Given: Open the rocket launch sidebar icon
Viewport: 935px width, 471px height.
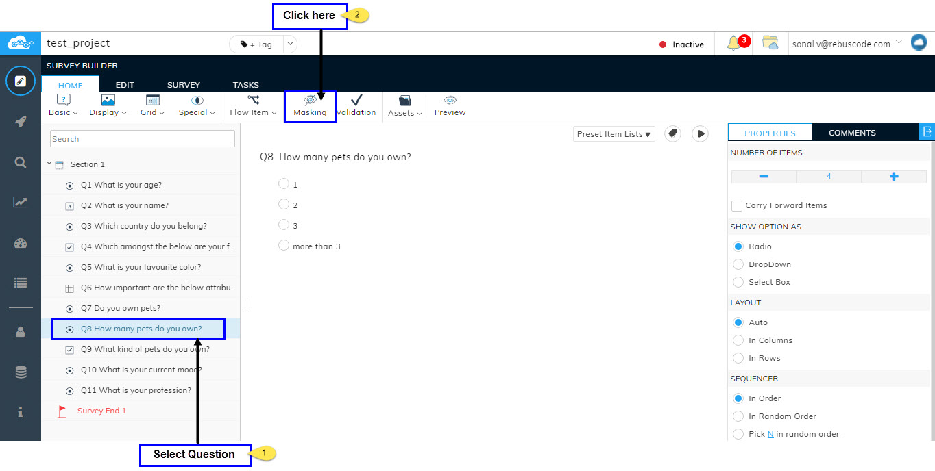Looking at the screenshot, I should [21, 122].
